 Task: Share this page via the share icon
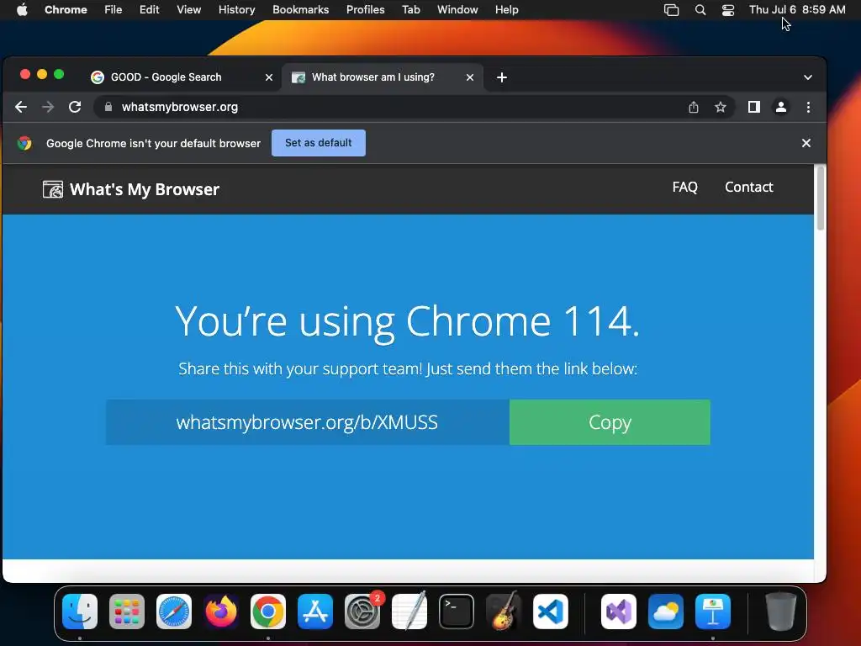694,107
